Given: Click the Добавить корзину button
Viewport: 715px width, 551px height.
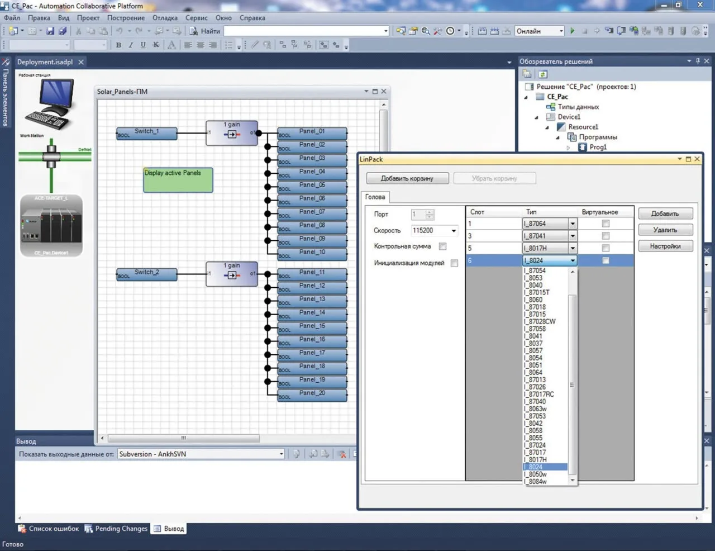Looking at the screenshot, I should click(x=407, y=178).
